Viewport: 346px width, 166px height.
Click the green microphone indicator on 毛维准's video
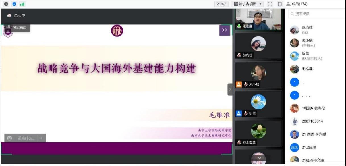(239, 26)
